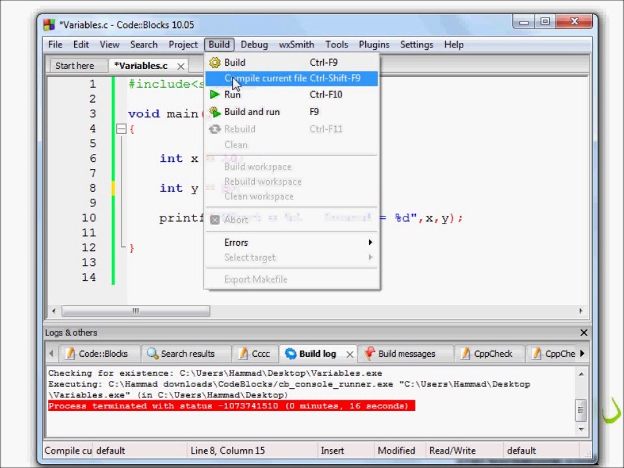Click 'Line 8, Column 15' in status bar

(x=227, y=450)
